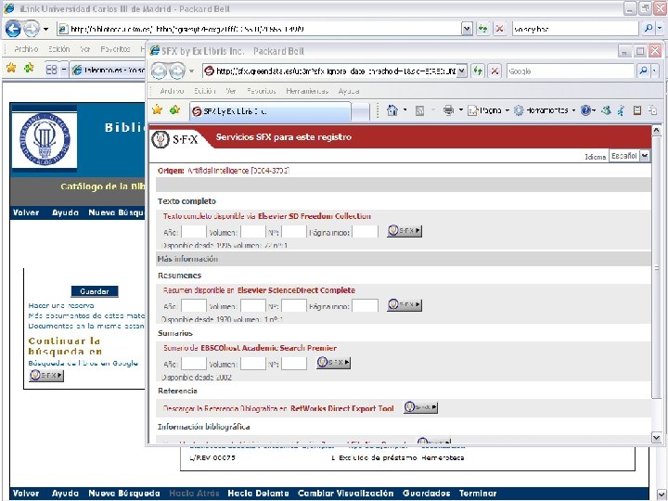This screenshot has height=501, width=668.
Task: Open the help icon in SFX toolbar
Action: (585, 110)
